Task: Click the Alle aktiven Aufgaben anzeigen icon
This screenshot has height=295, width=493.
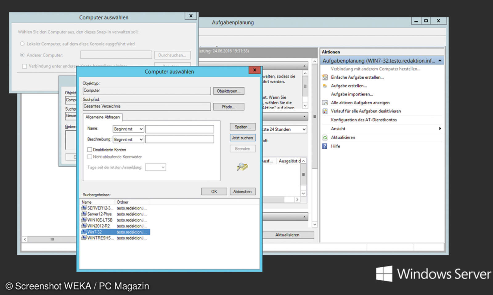Action: (324, 103)
